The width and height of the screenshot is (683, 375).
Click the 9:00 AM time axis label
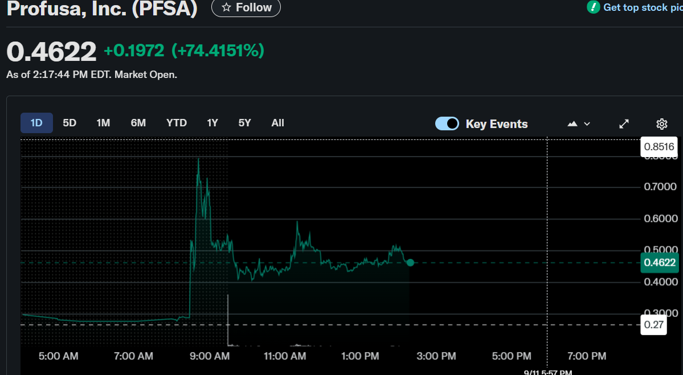[210, 356]
